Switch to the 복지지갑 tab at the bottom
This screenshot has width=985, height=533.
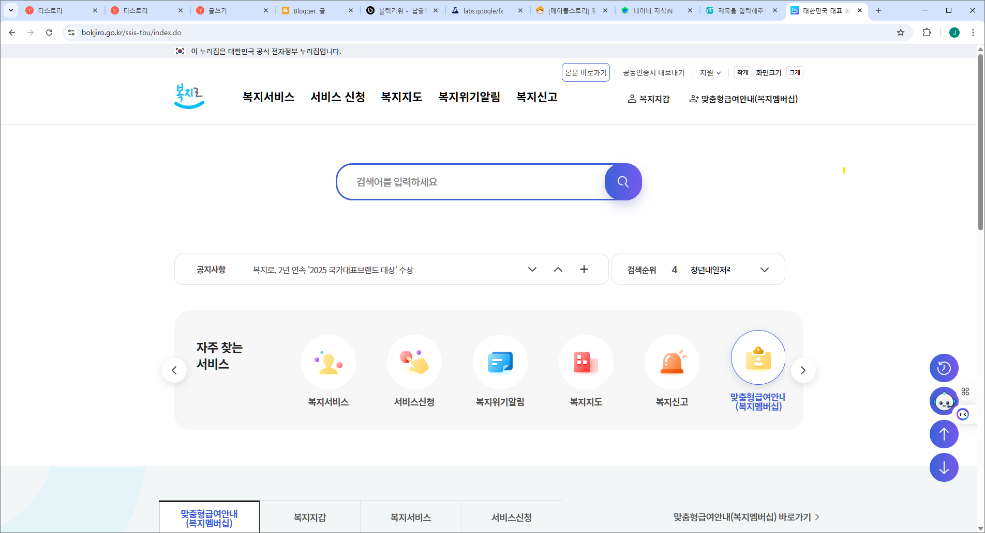(x=309, y=517)
